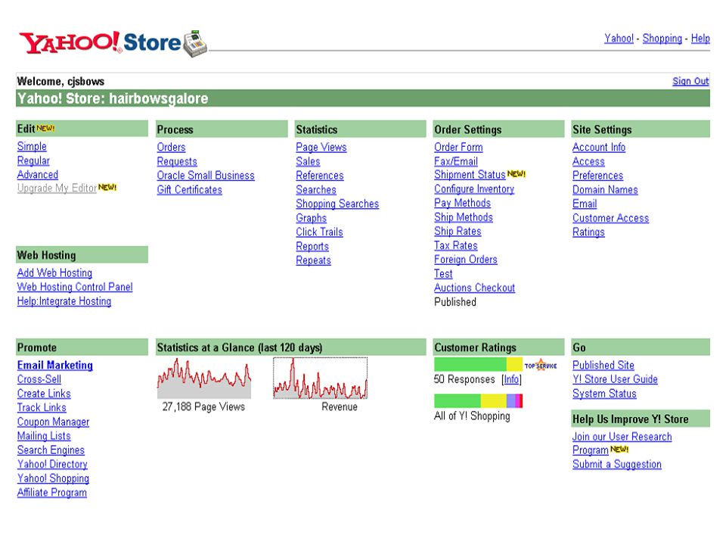This screenshot has width=726, height=545.
Task: Open the Revenue graph thumbnail
Action: coord(321,378)
